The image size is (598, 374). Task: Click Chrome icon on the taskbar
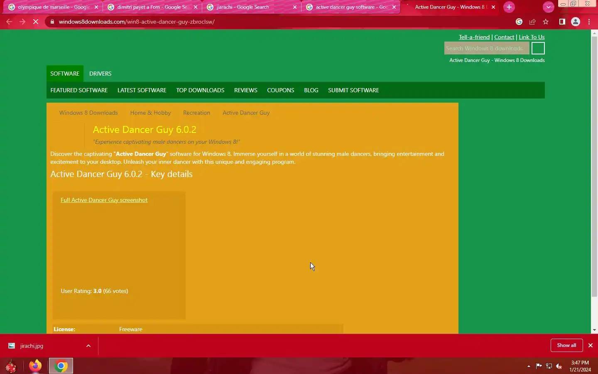pos(61,366)
